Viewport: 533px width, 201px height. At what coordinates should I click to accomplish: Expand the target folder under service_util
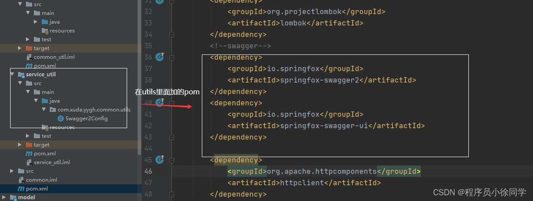coord(20,145)
